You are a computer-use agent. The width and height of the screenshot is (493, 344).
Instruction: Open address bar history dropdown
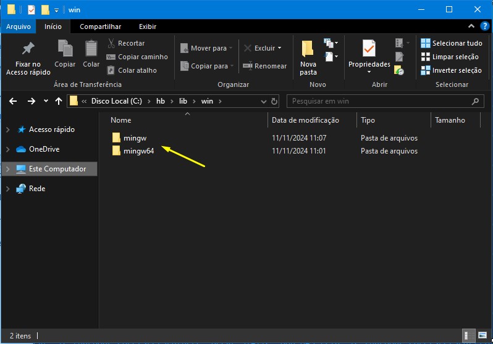click(275, 101)
